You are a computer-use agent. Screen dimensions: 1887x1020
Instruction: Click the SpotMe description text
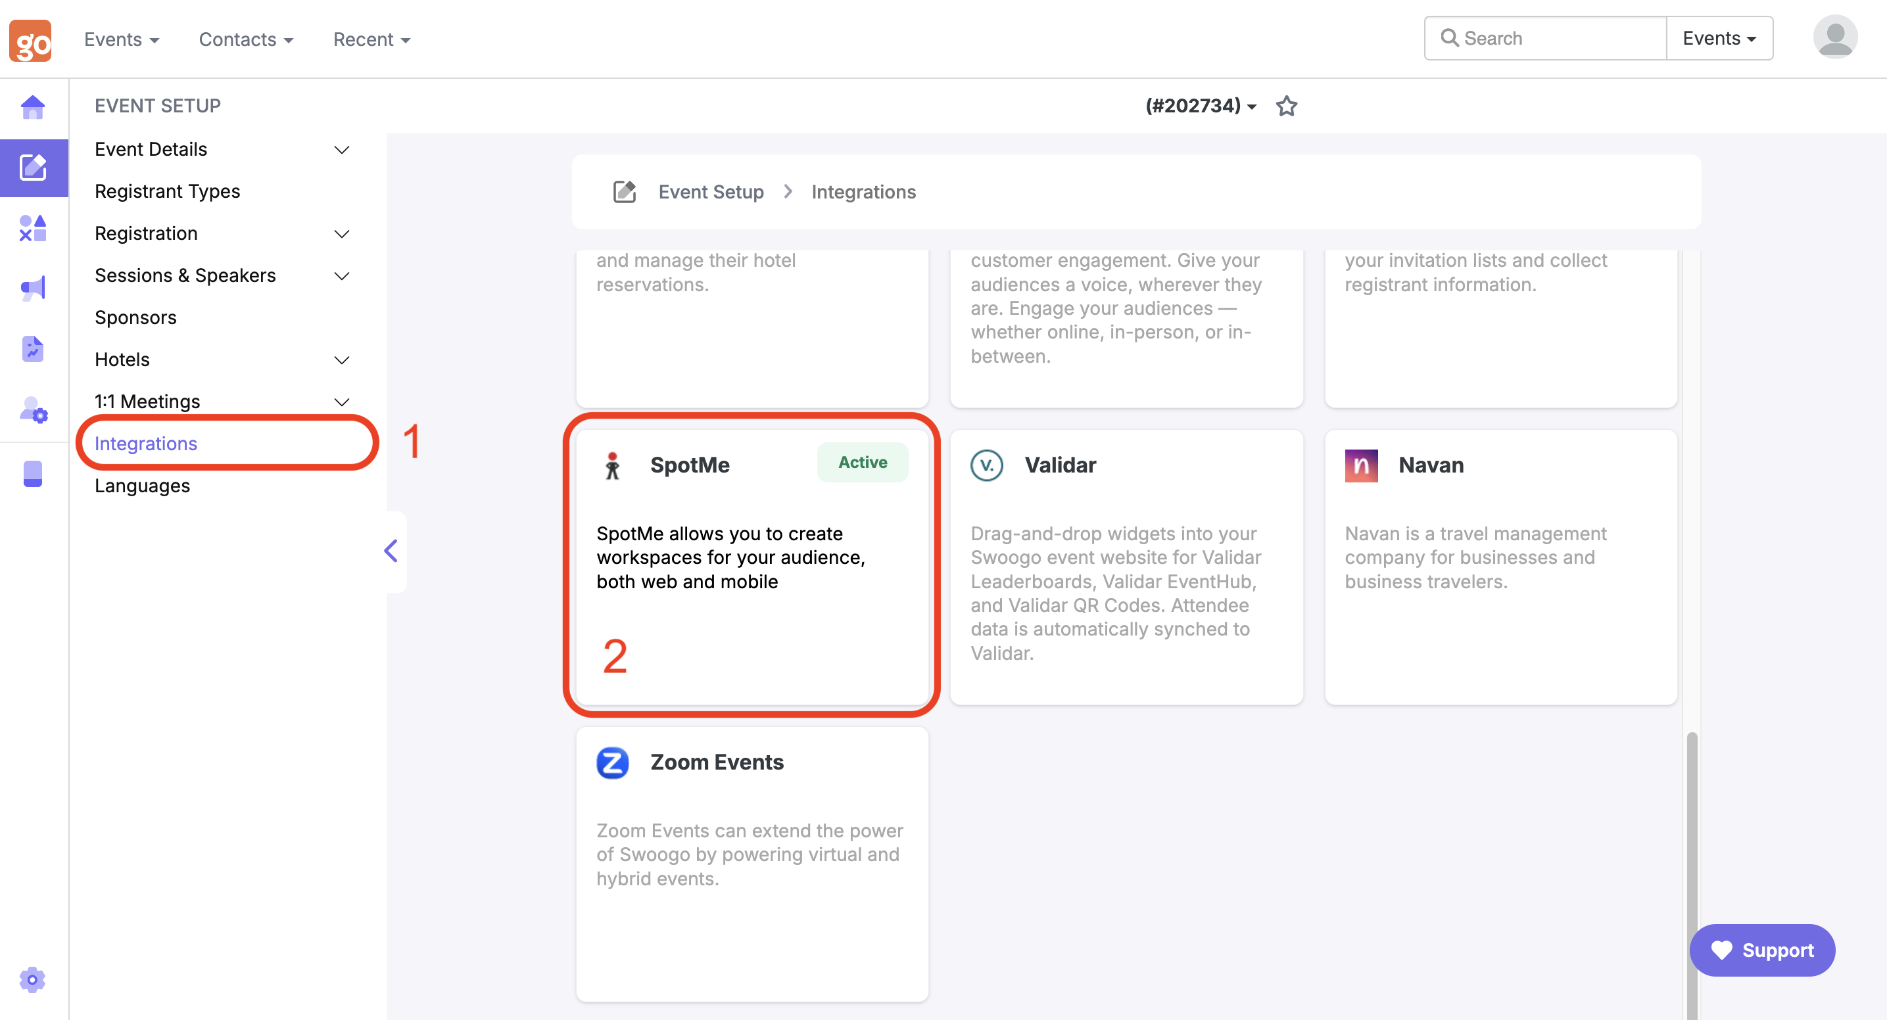730,558
